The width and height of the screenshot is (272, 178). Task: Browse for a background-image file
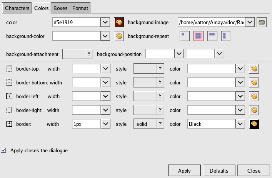coord(262,22)
